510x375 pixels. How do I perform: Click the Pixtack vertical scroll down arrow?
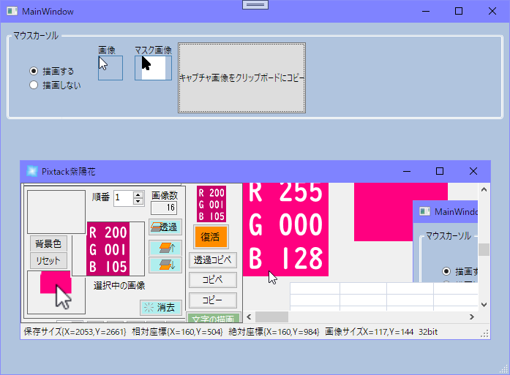pos(484,305)
